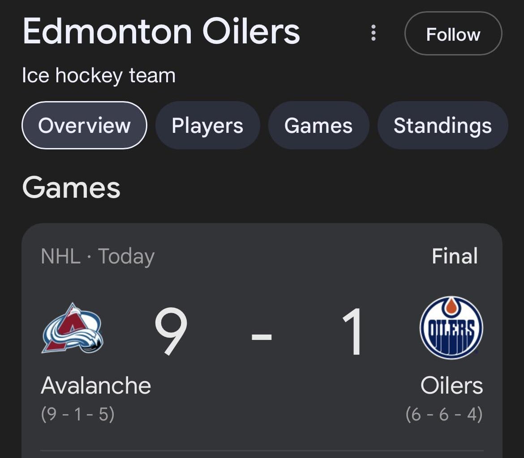Click the Oilers record (6 - 6 - 4)
This screenshot has height=458, width=524.
click(444, 414)
